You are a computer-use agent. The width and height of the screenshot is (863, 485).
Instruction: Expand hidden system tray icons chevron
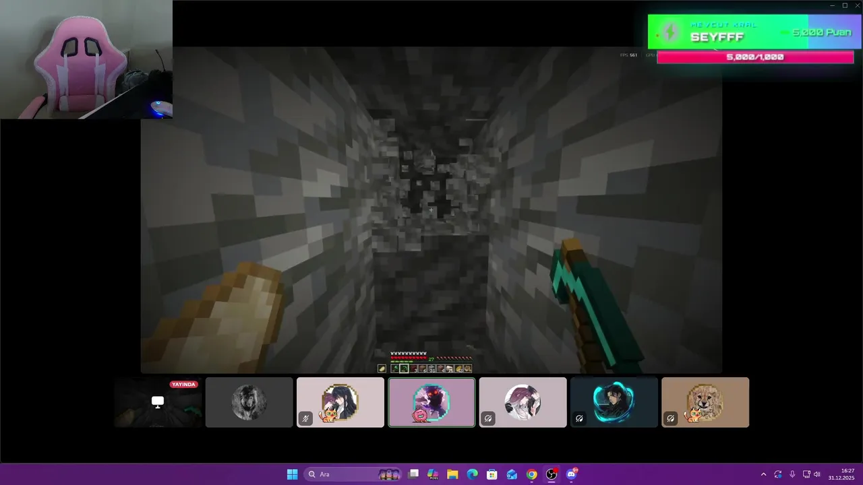pyautogui.click(x=763, y=474)
